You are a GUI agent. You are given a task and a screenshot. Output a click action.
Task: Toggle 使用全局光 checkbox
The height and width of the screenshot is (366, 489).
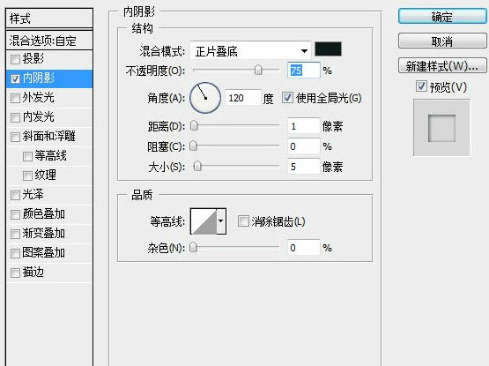click(x=287, y=98)
